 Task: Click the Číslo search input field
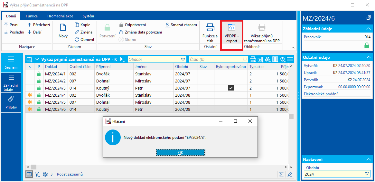(219, 59)
